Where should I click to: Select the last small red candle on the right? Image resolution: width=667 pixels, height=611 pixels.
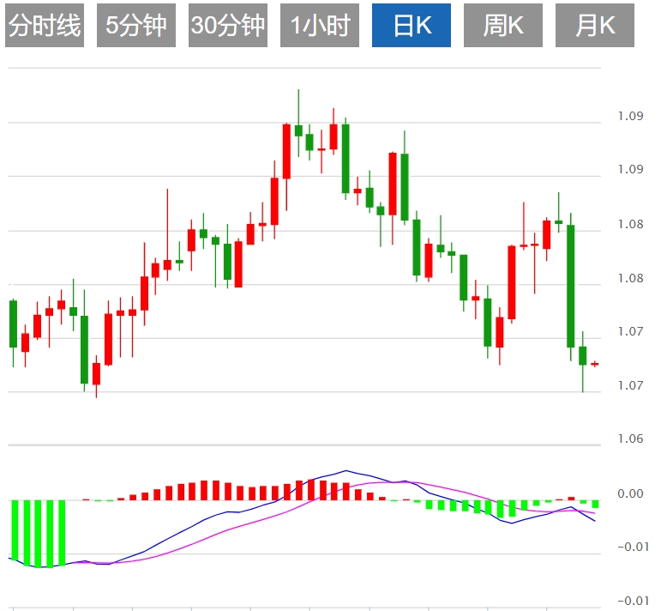[x=594, y=364]
